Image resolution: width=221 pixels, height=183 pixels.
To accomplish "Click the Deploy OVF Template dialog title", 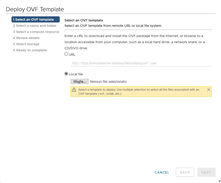I will 35,9.
